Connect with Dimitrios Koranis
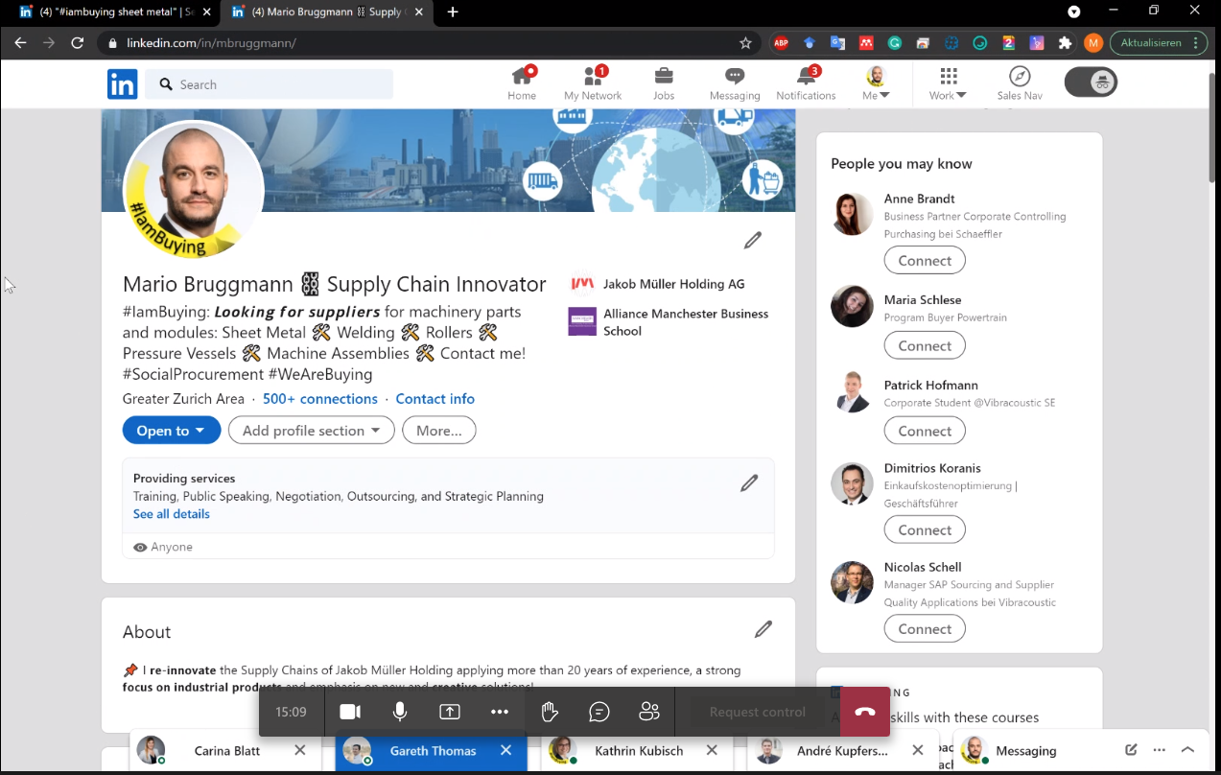The height and width of the screenshot is (775, 1221). point(925,529)
